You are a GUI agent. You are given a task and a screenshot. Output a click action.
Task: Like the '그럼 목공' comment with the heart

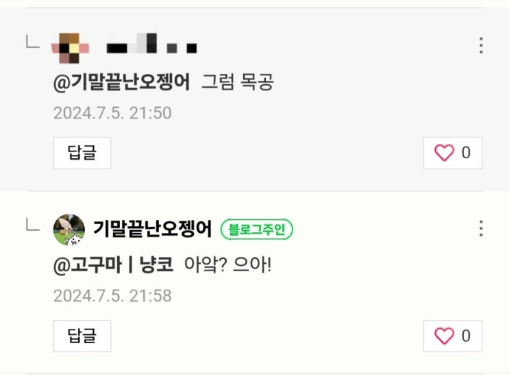(444, 153)
